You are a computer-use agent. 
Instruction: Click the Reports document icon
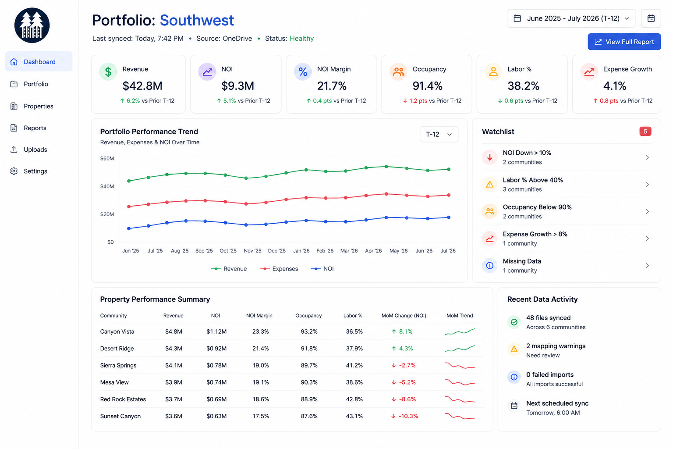click(14, 128)
